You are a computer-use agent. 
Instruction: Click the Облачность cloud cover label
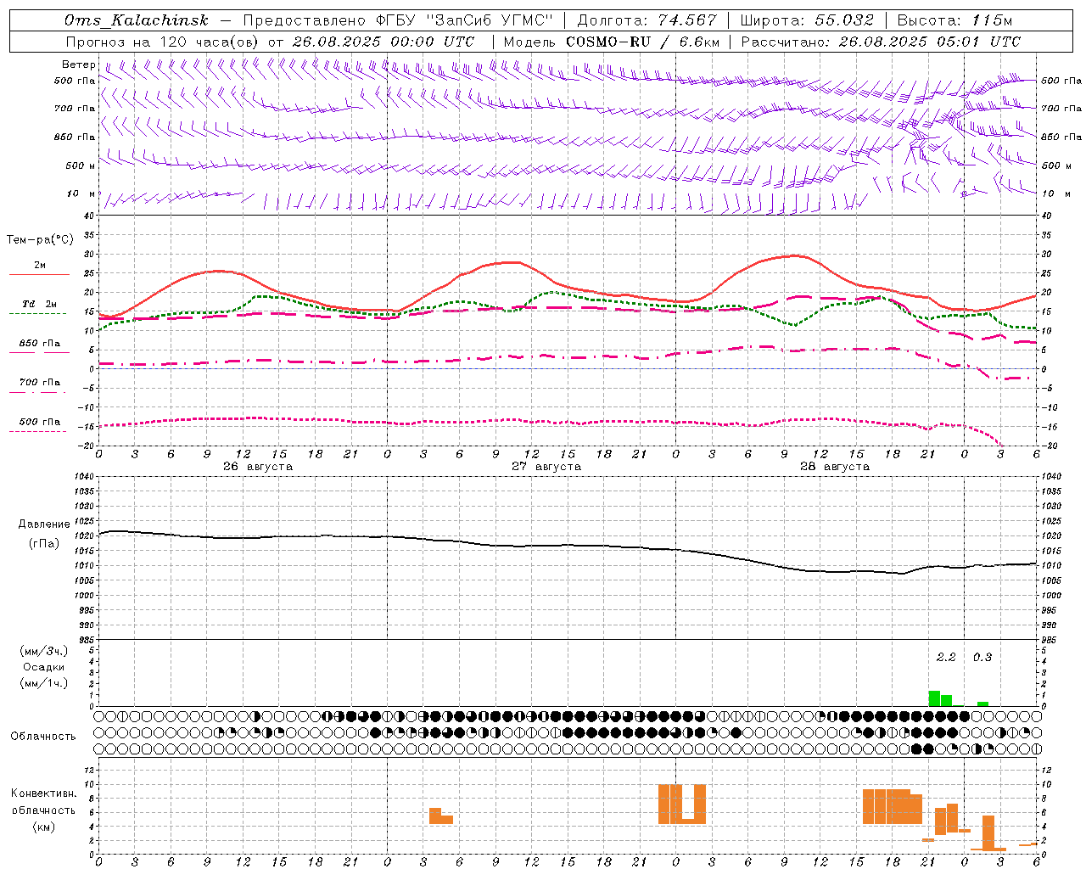click(x=43, y=737)
